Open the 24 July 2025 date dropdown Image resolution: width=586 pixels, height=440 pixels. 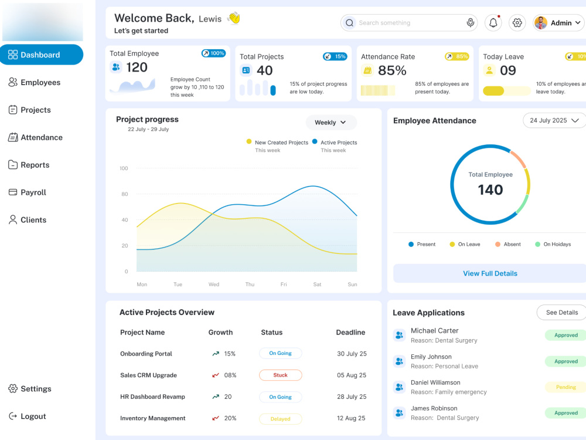pos(554,120)
